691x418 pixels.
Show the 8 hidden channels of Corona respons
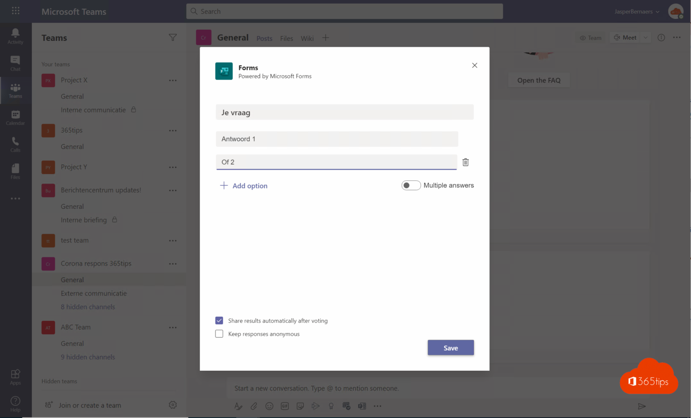88,306
